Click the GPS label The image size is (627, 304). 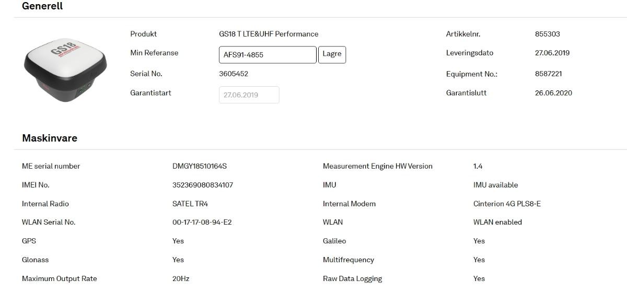click(x=29, y=241)
